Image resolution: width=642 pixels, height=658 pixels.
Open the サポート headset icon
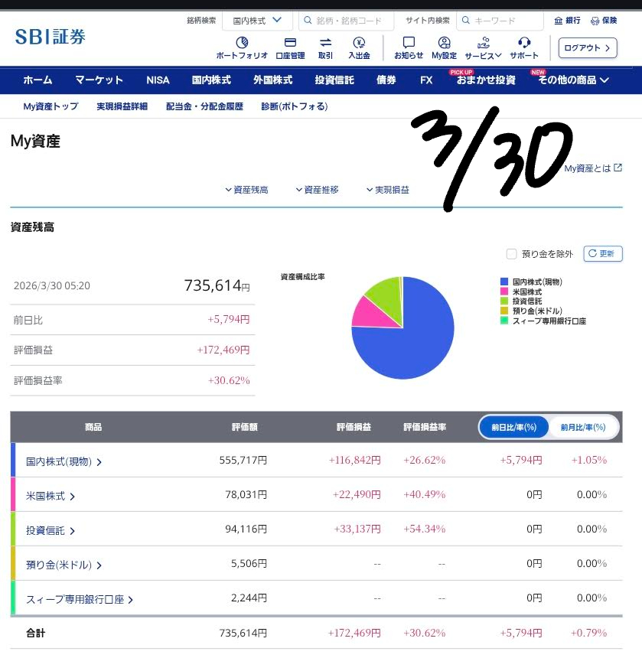(x=524, y=43)
